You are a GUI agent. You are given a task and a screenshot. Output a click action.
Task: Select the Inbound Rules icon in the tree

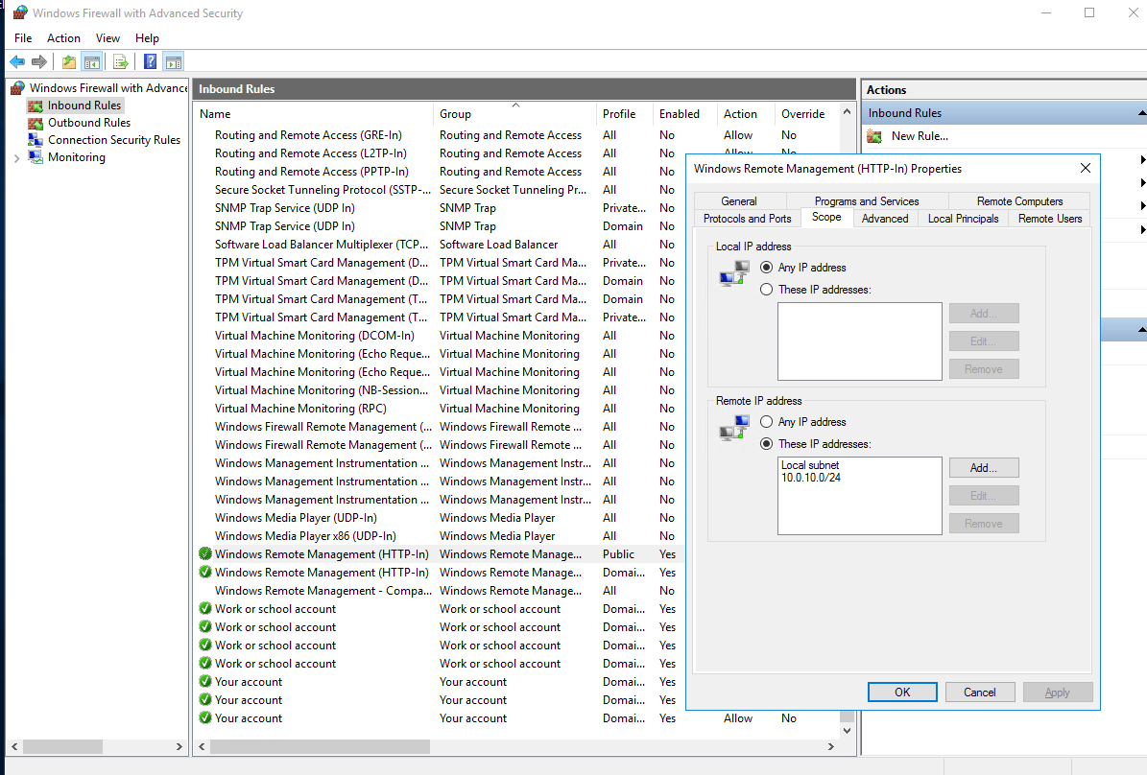pos(36,106)
